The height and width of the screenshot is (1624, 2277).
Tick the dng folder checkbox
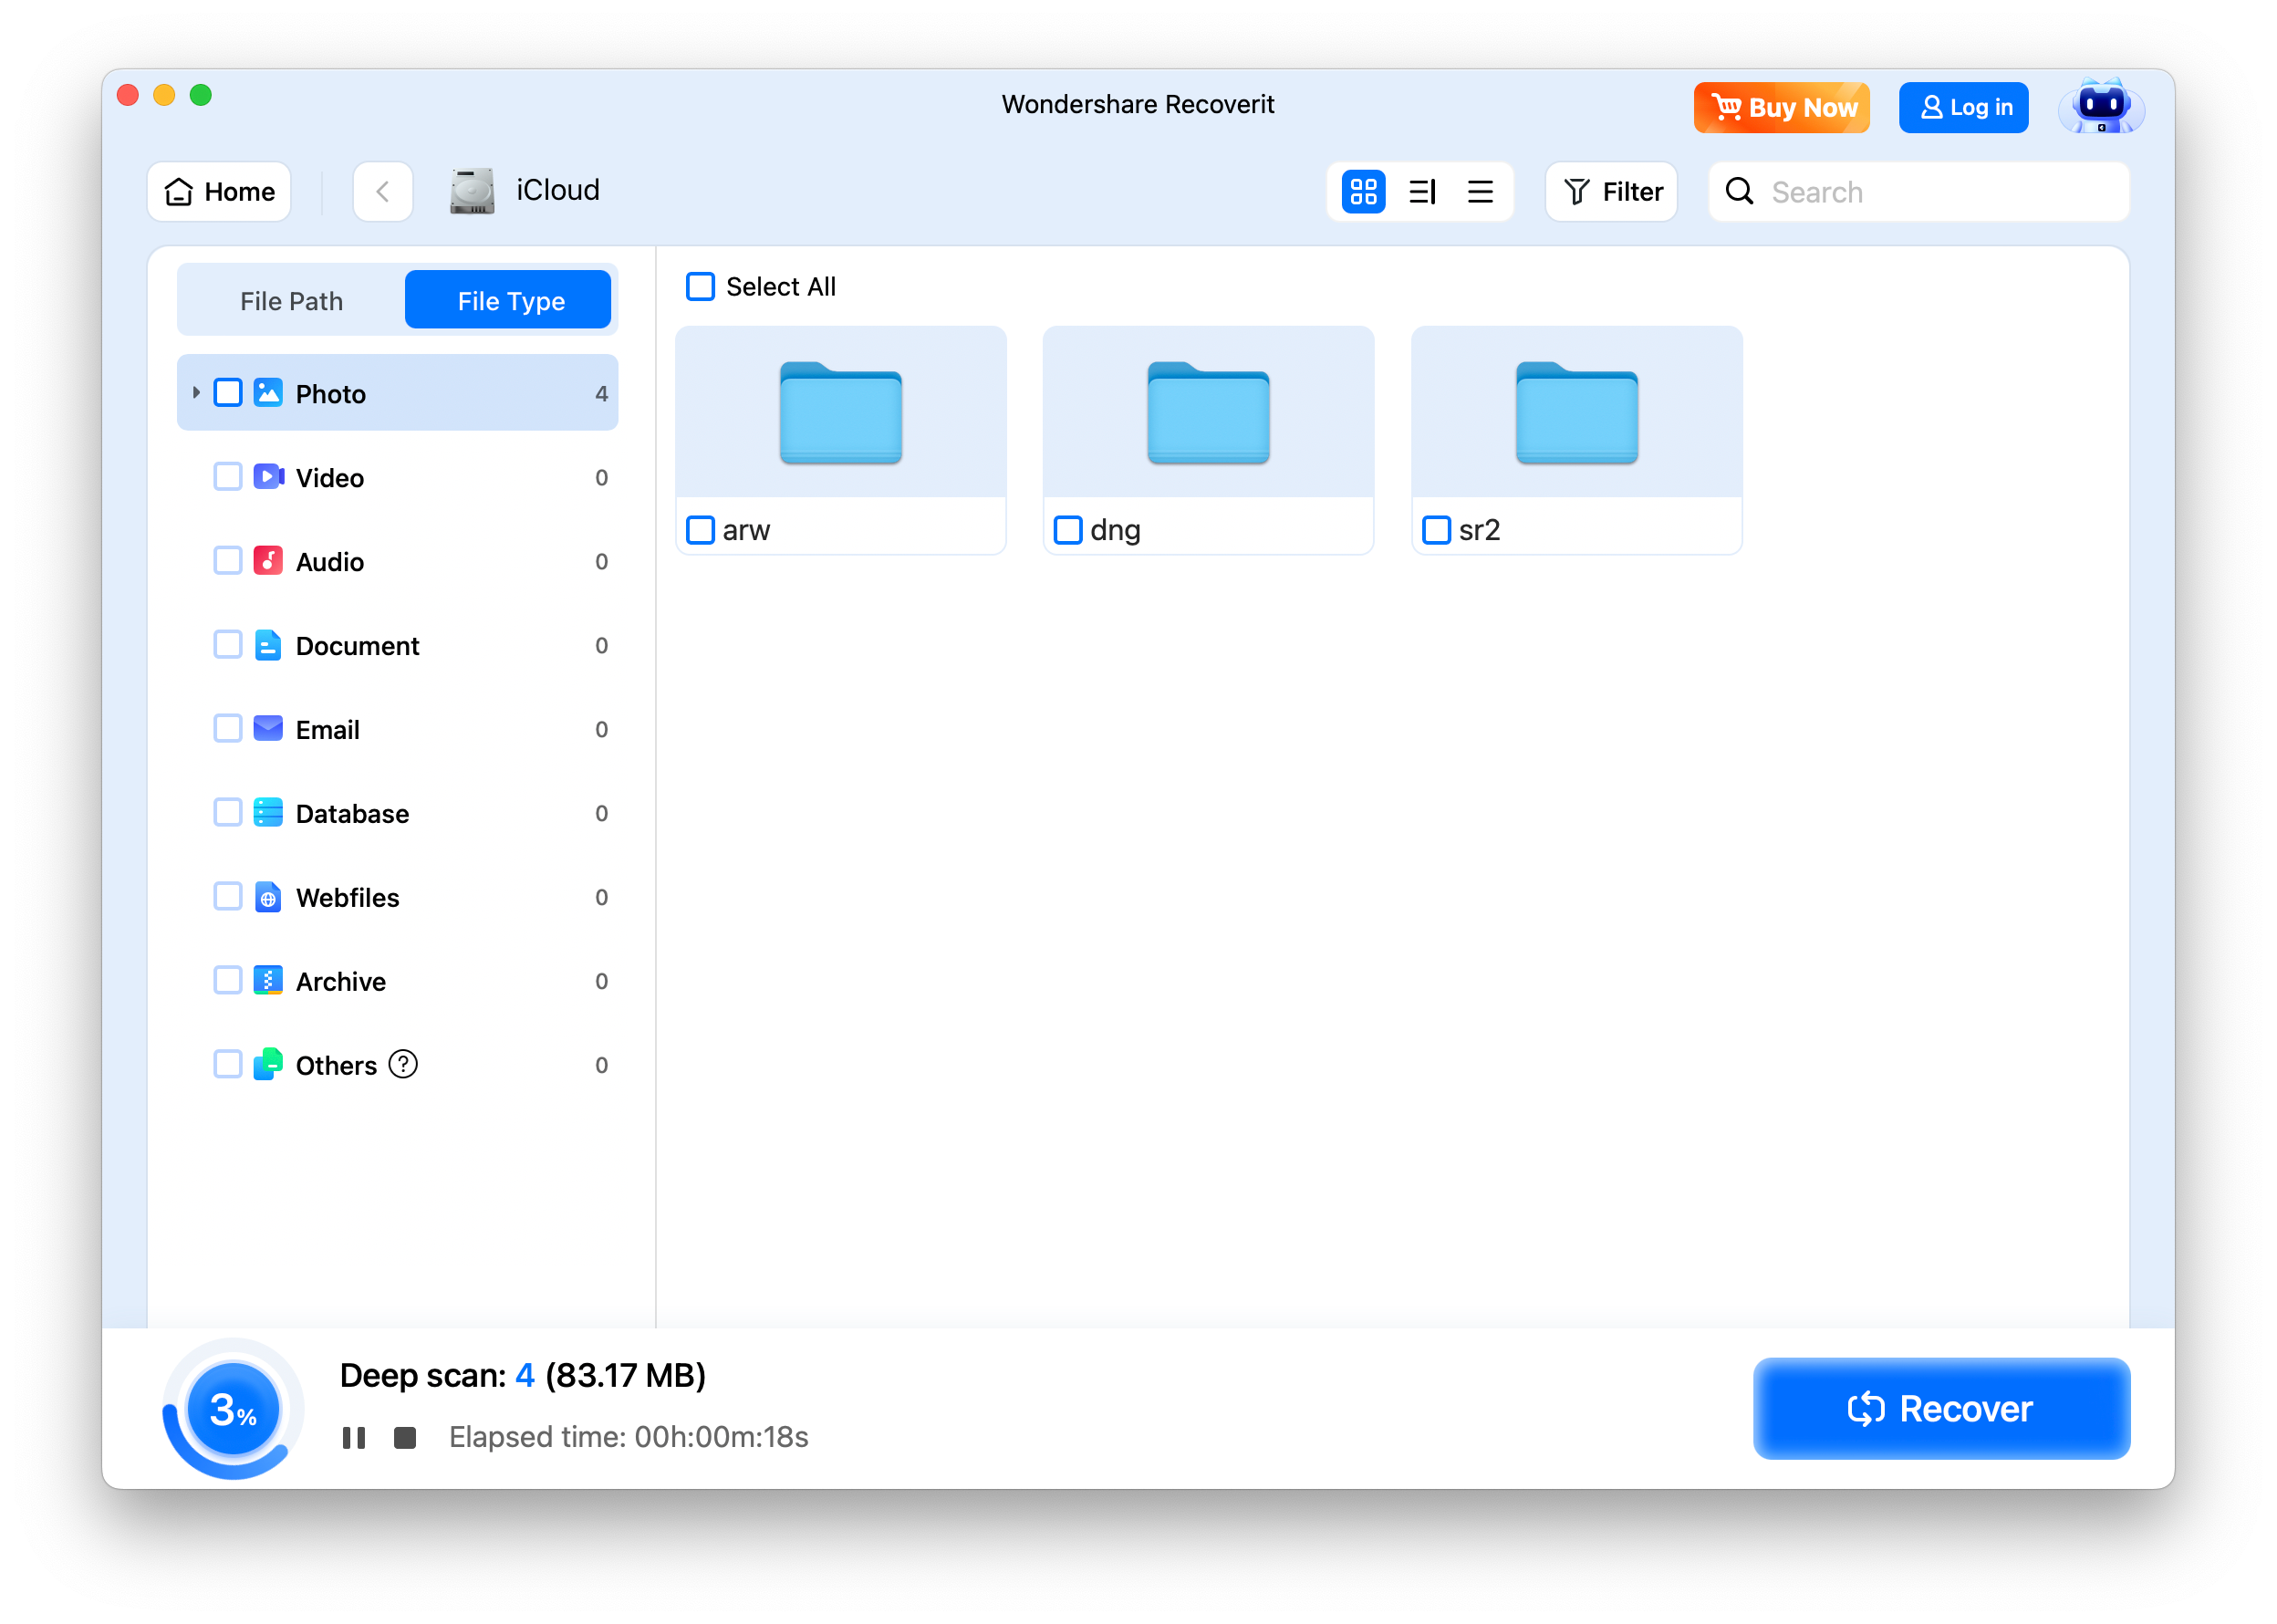point(1068,530)
